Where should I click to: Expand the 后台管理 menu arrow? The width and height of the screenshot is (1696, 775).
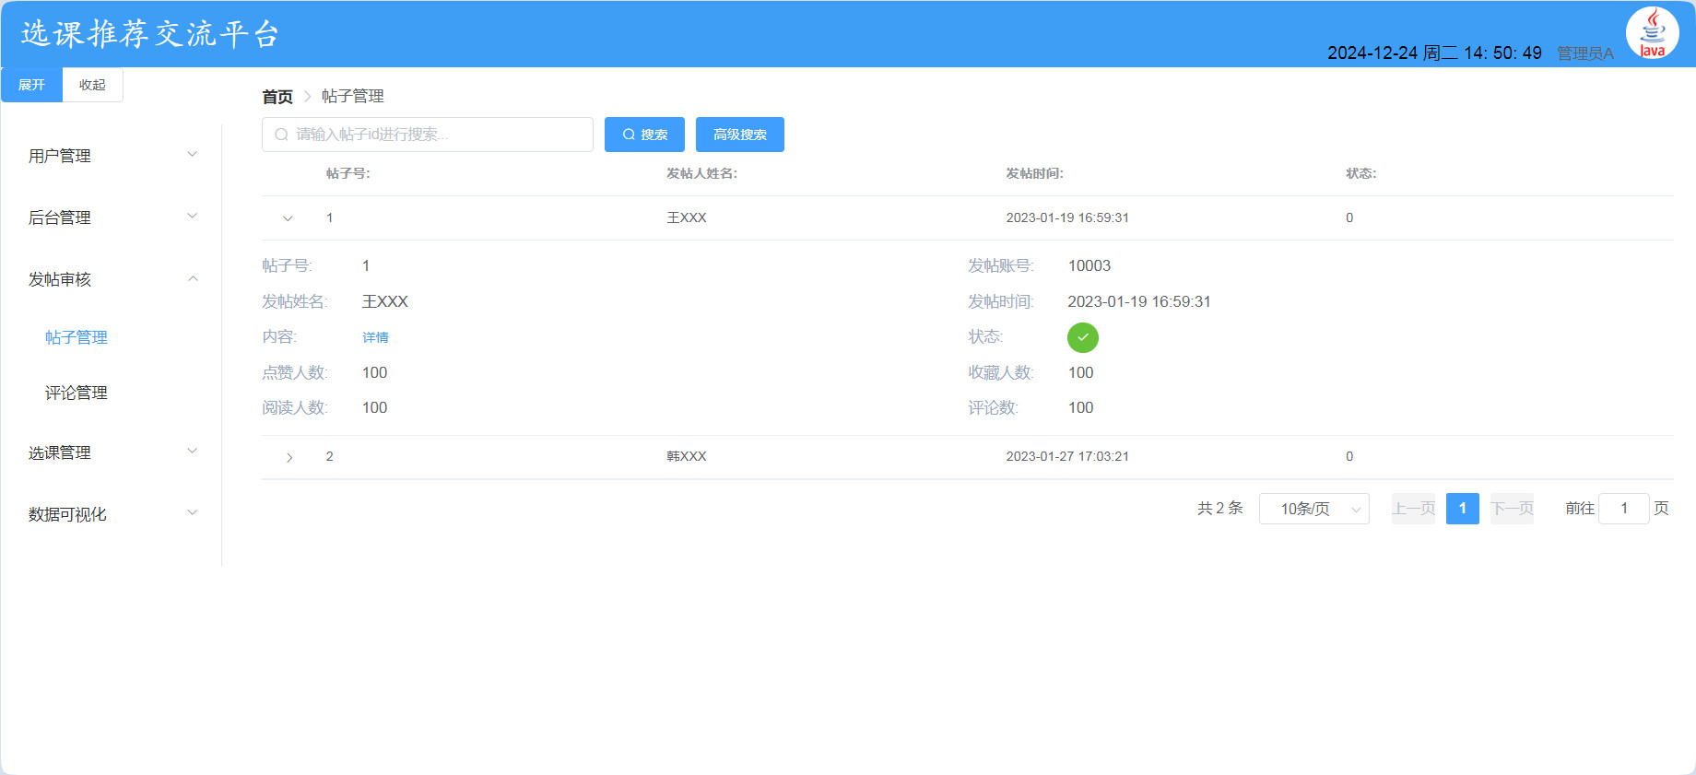pos(193,217)
